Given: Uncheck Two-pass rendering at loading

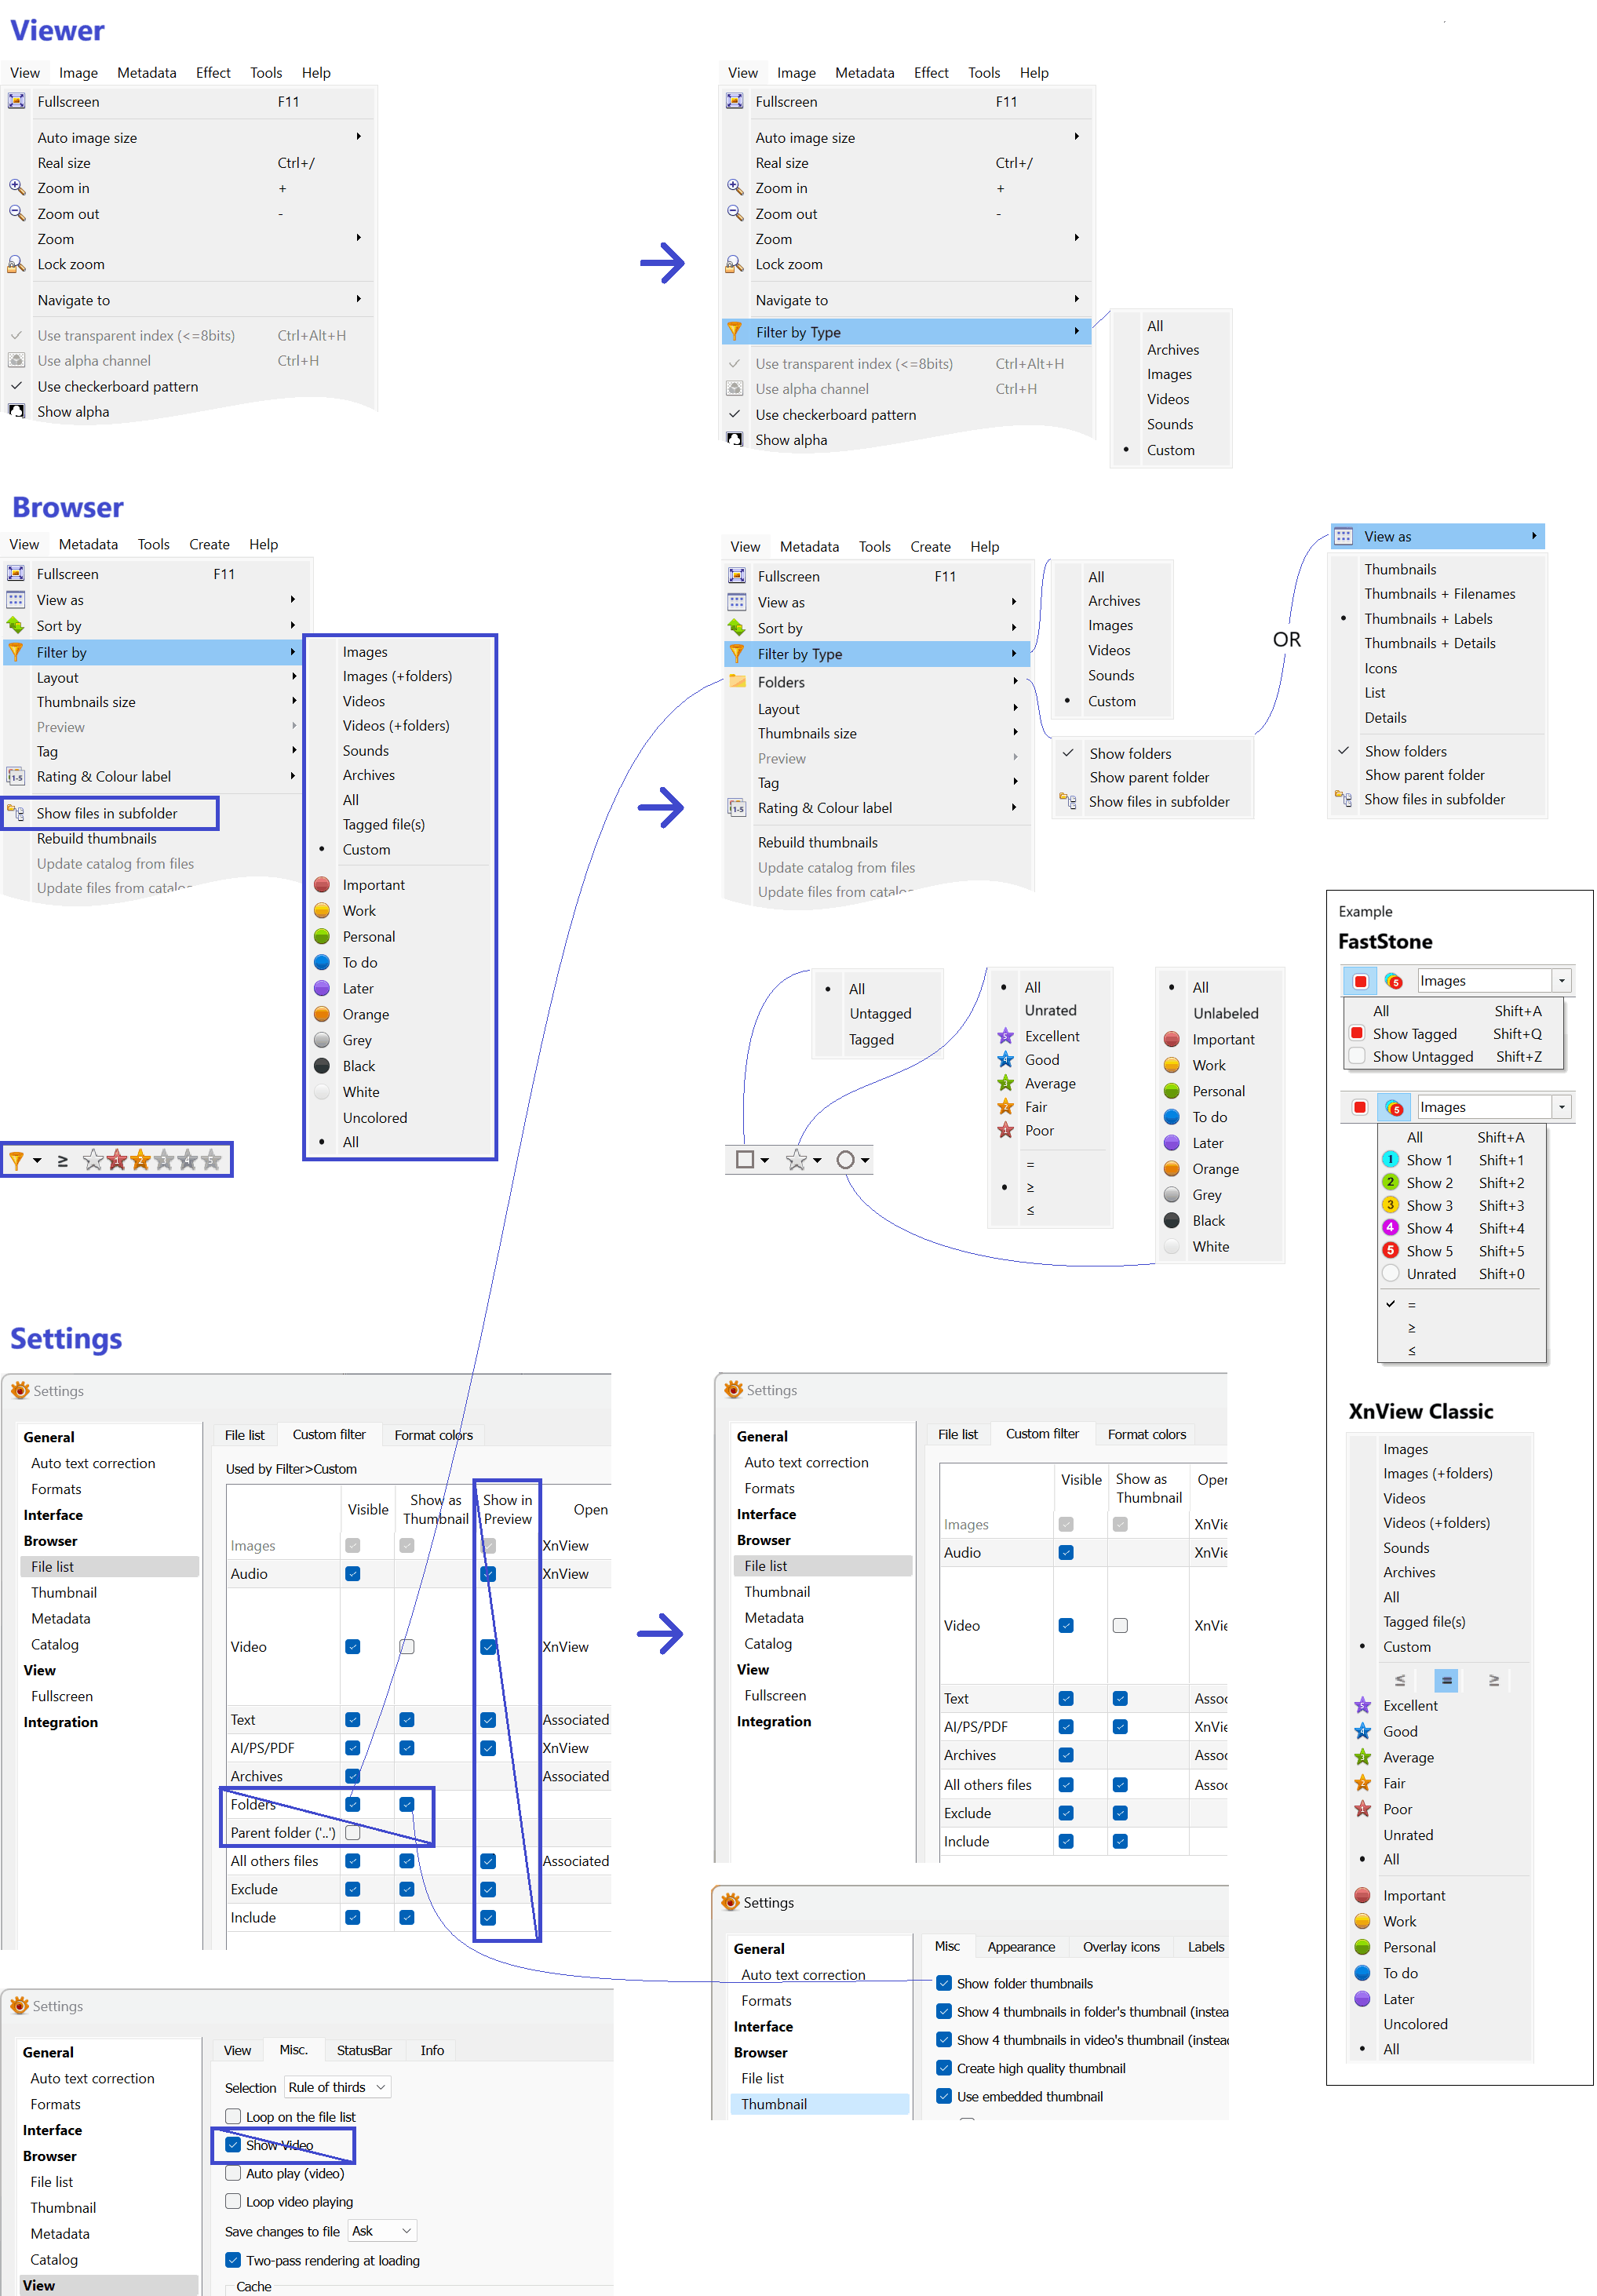Looking at the screenshot, I should [x=233, y=2260].
